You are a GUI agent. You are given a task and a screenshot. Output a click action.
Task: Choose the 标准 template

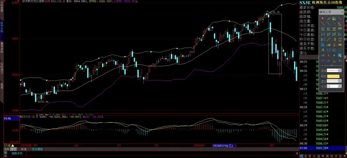click(24, 149)
